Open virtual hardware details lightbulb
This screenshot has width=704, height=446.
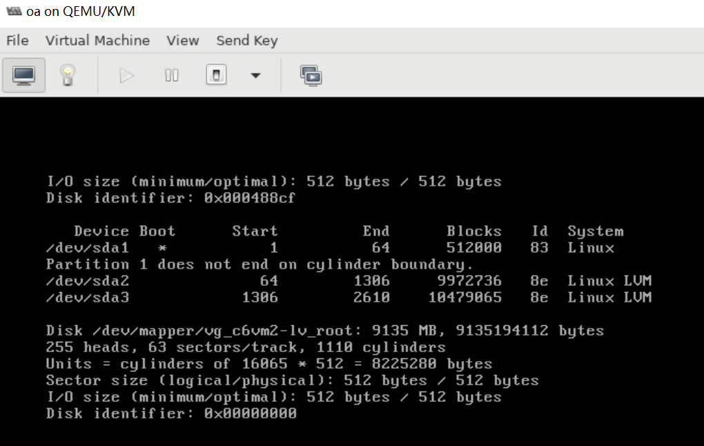(x=67, y=75)
